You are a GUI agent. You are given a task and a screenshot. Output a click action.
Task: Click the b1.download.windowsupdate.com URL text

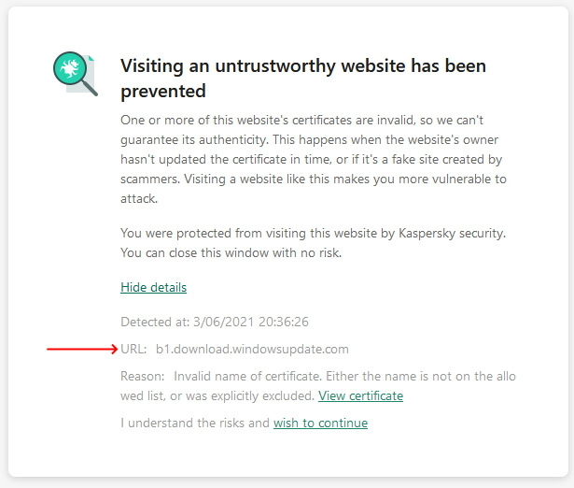252,349
